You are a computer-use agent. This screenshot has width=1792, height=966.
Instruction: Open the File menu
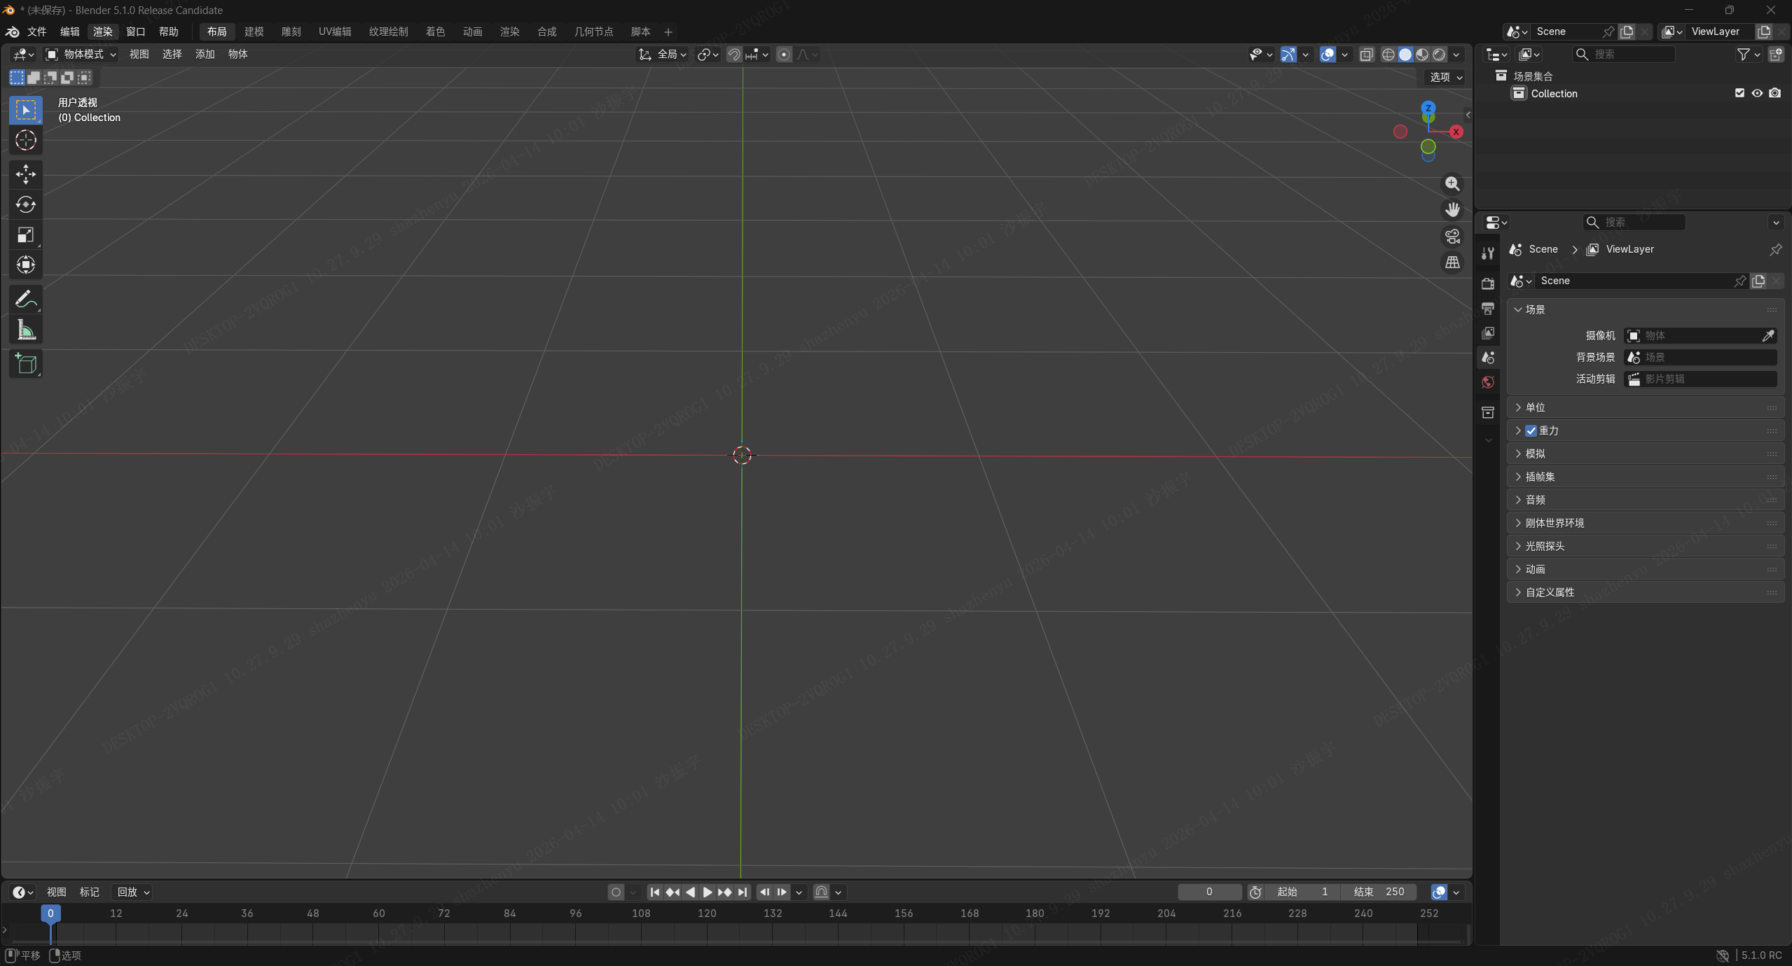(x=36, y=31)
